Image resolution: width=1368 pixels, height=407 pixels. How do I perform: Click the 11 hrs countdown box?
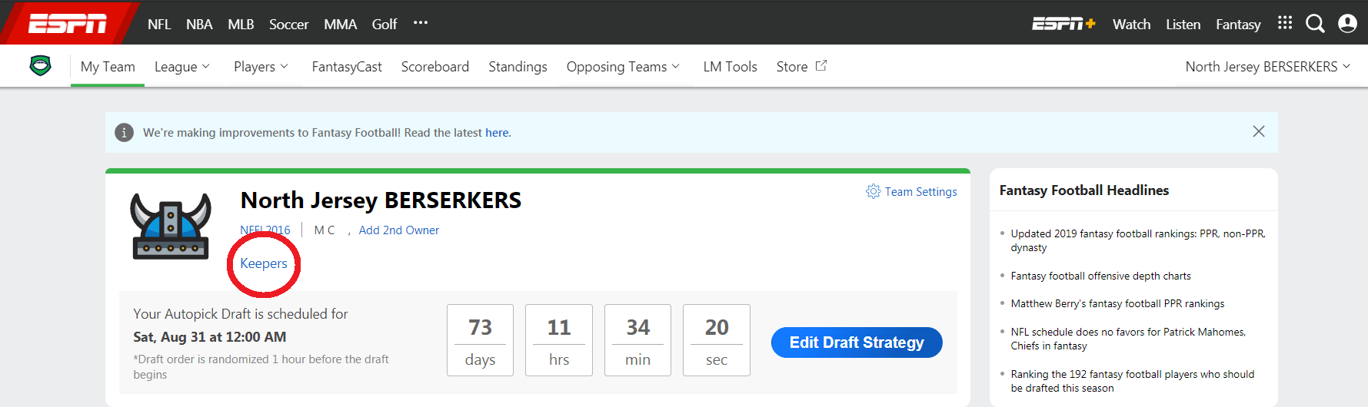[x=559, y=340]
